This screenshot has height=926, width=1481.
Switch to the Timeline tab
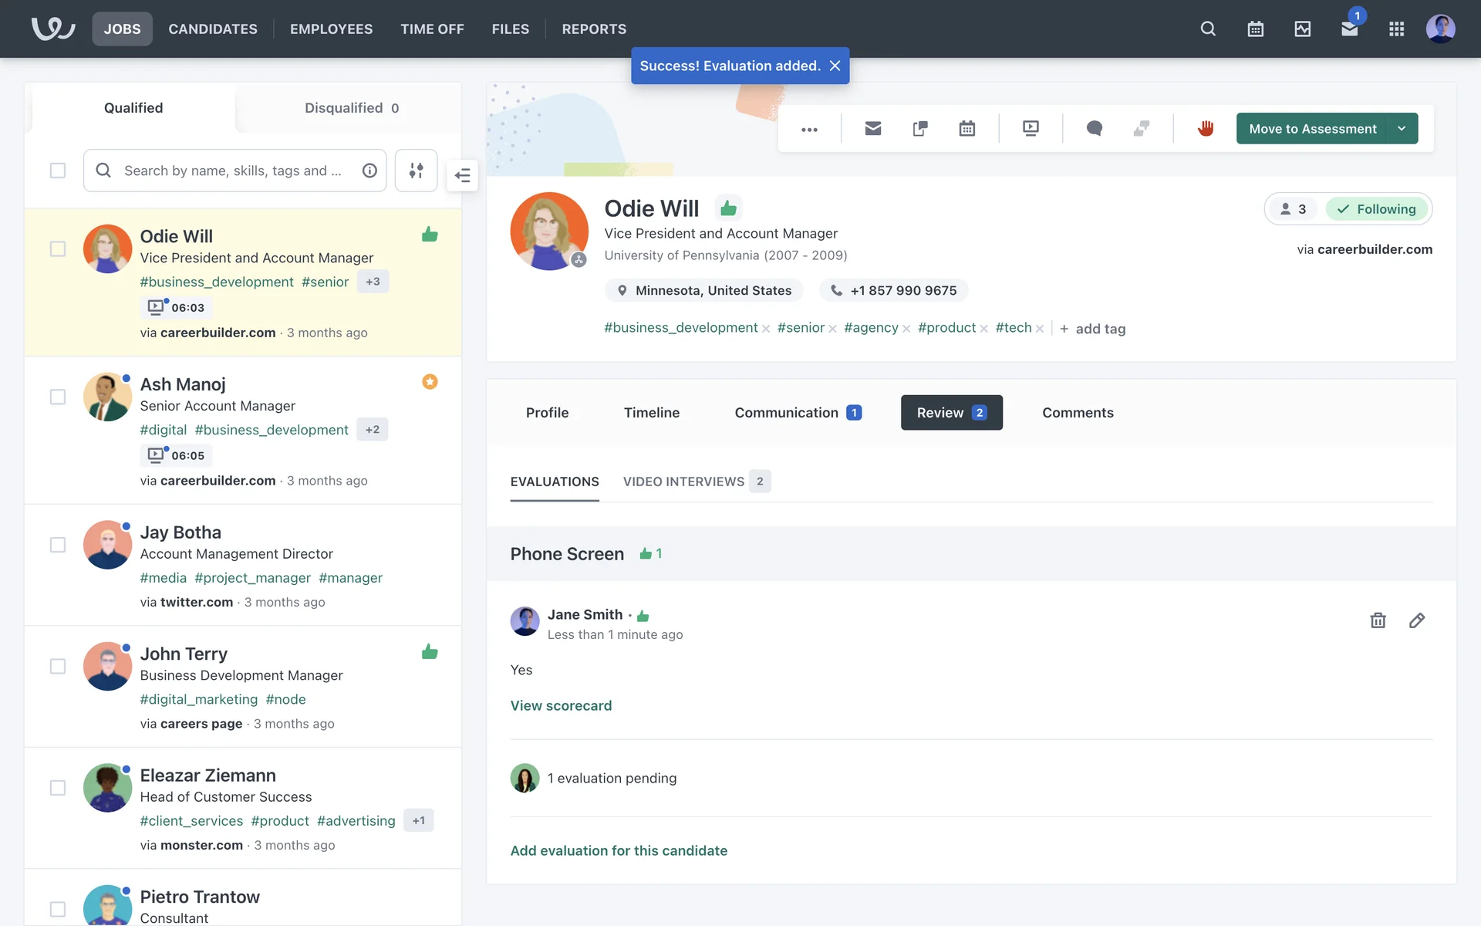coord(651,413)
